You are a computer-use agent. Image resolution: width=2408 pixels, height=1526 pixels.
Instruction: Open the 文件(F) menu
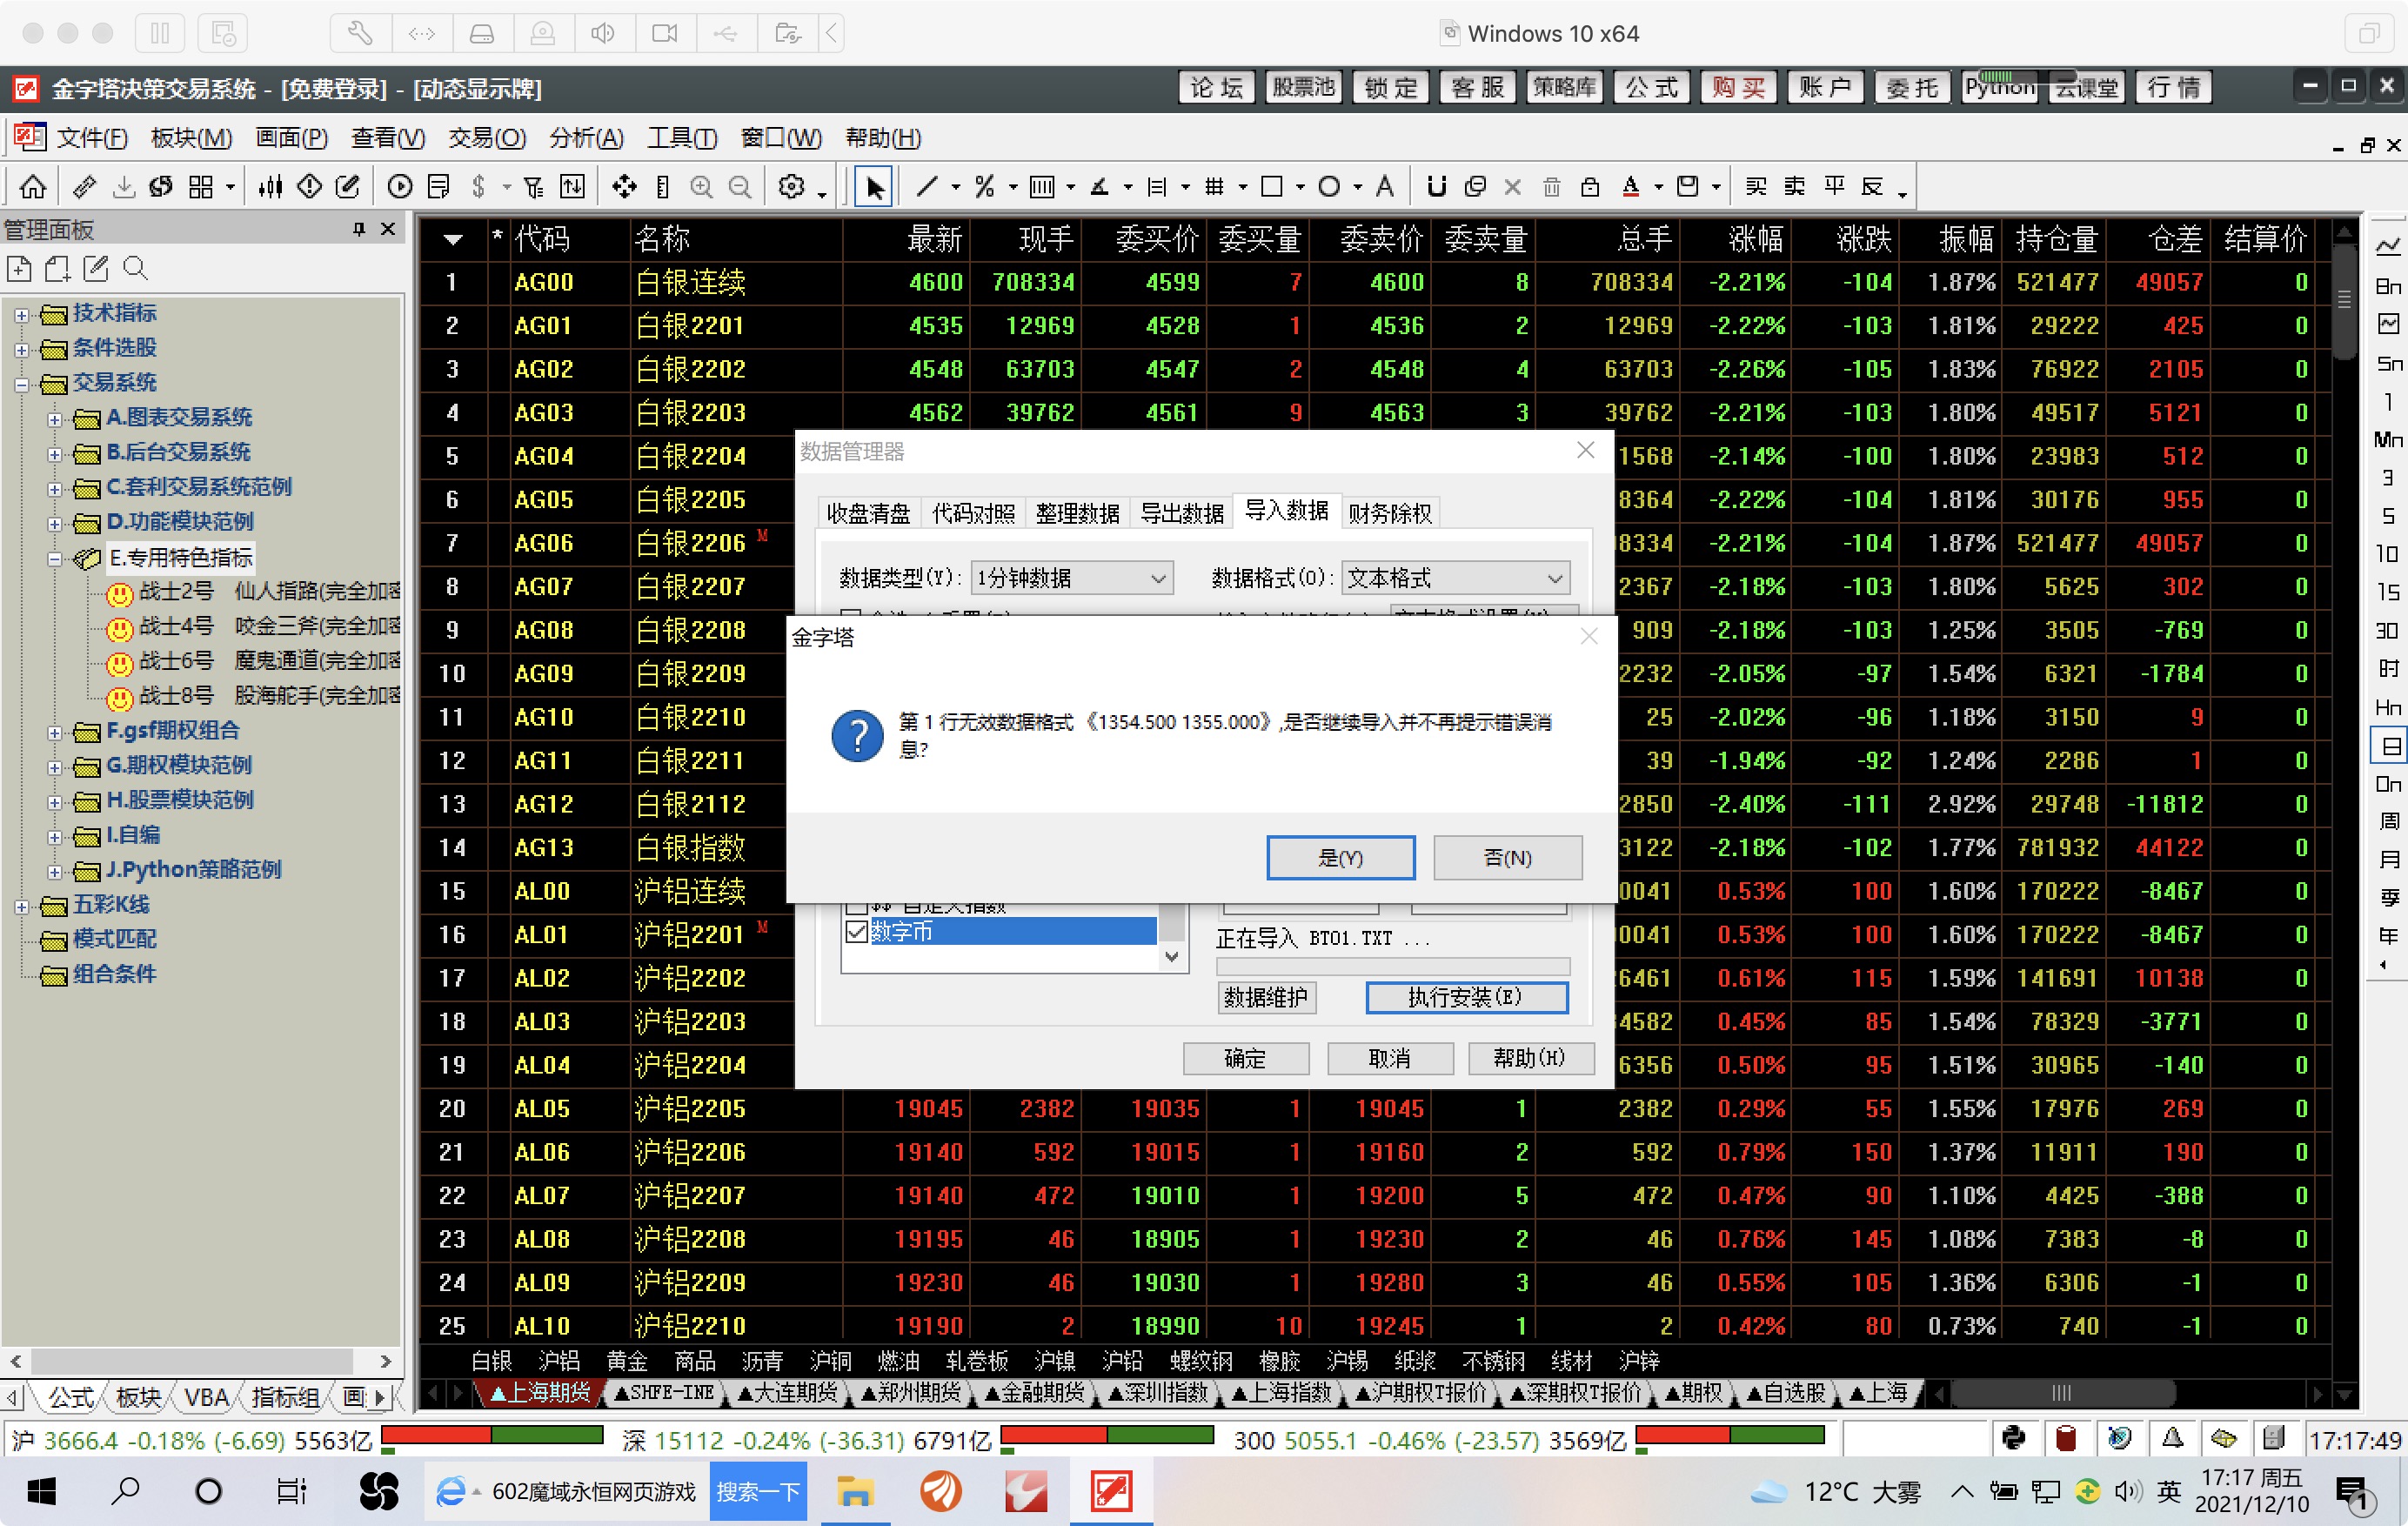pyautogui.click(x=92, y=138)
